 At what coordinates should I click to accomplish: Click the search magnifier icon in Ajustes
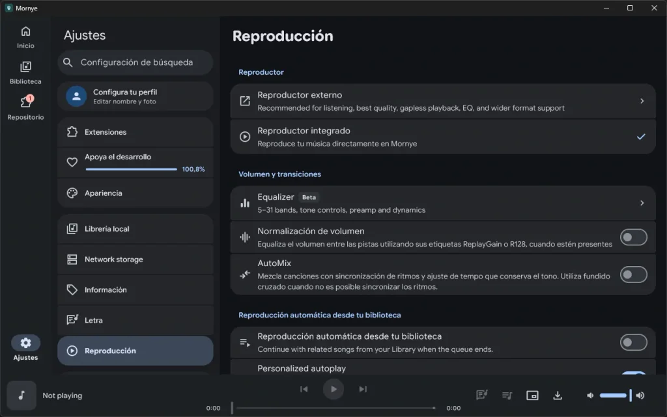click(x=68, y=62)
